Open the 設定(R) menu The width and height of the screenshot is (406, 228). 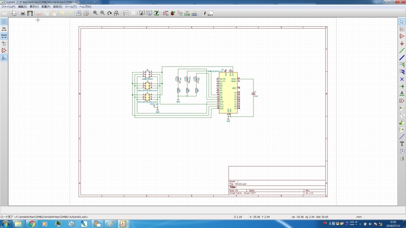pos(57,7)
